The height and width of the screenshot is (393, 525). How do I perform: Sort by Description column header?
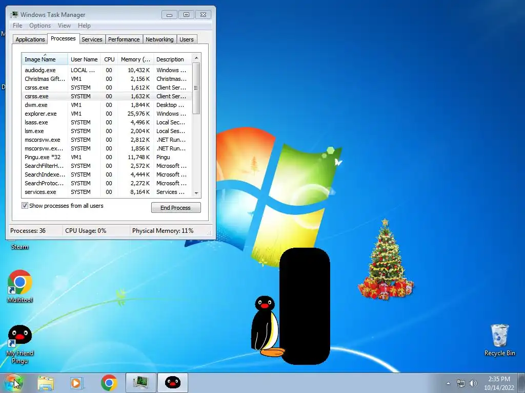point(172,59)
